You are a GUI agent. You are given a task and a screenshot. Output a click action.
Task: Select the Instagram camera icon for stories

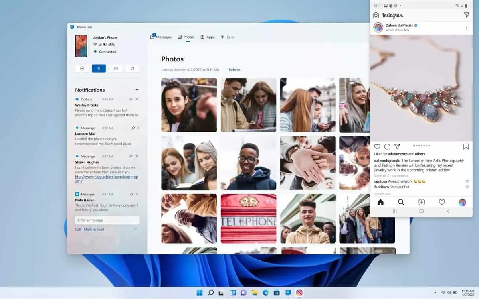(376, 15)
